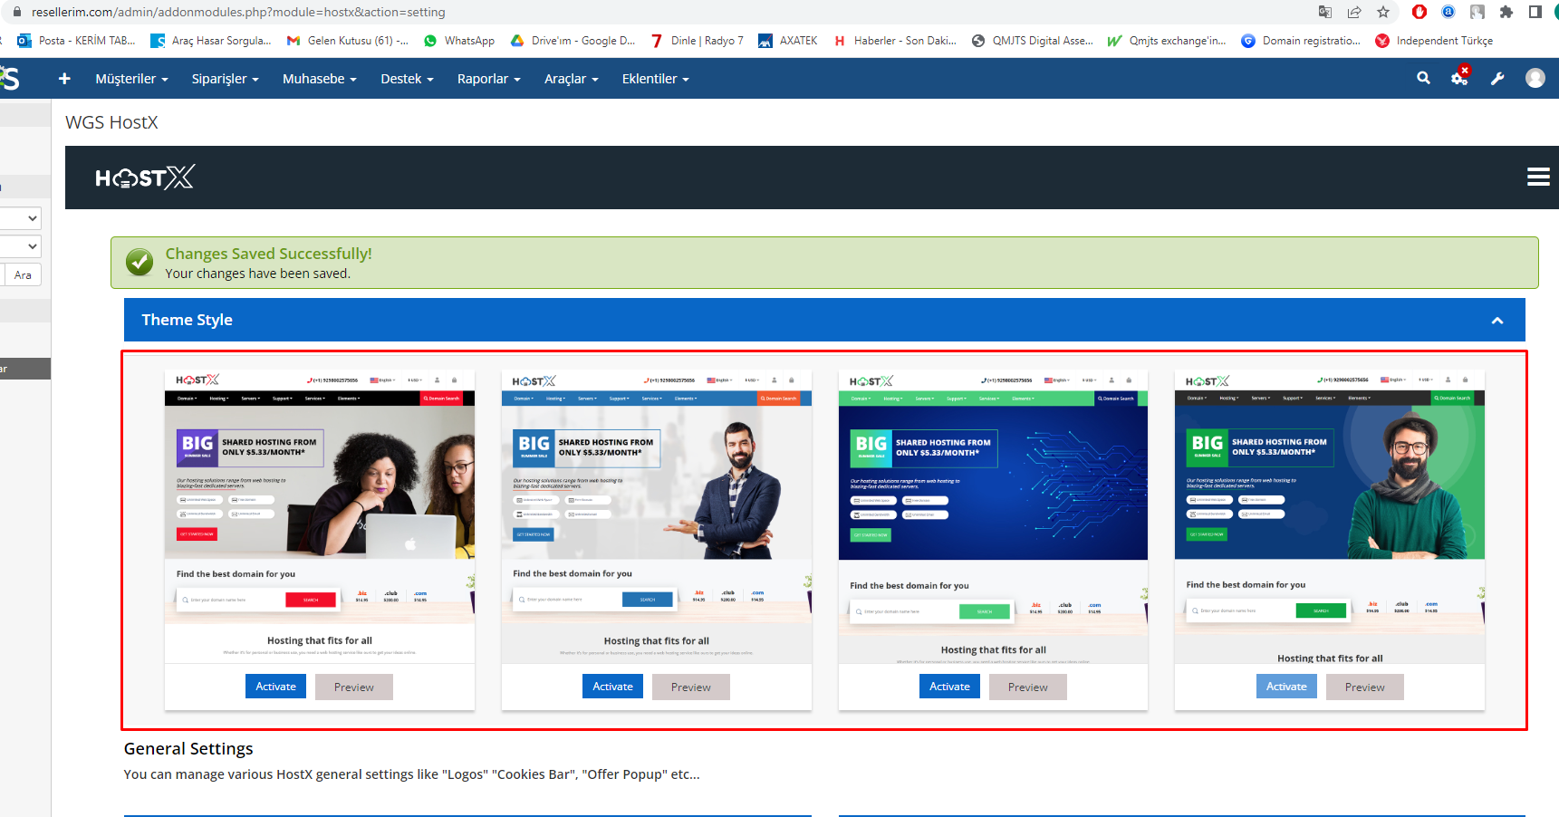This screenshot has width=1559, height=817.
Task: Click the WGS HostX page title
Action: pos(111,122)
